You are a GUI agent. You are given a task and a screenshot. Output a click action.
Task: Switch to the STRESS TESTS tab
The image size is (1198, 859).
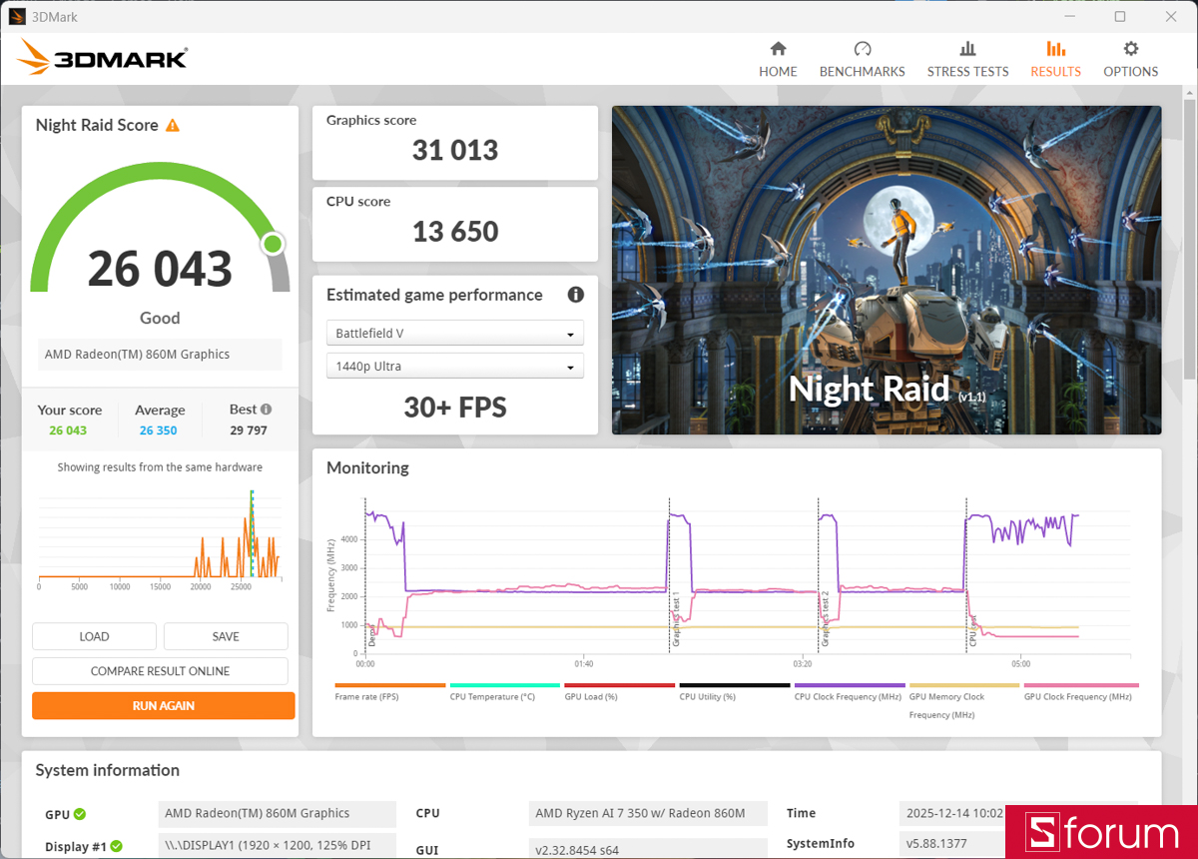967,57
